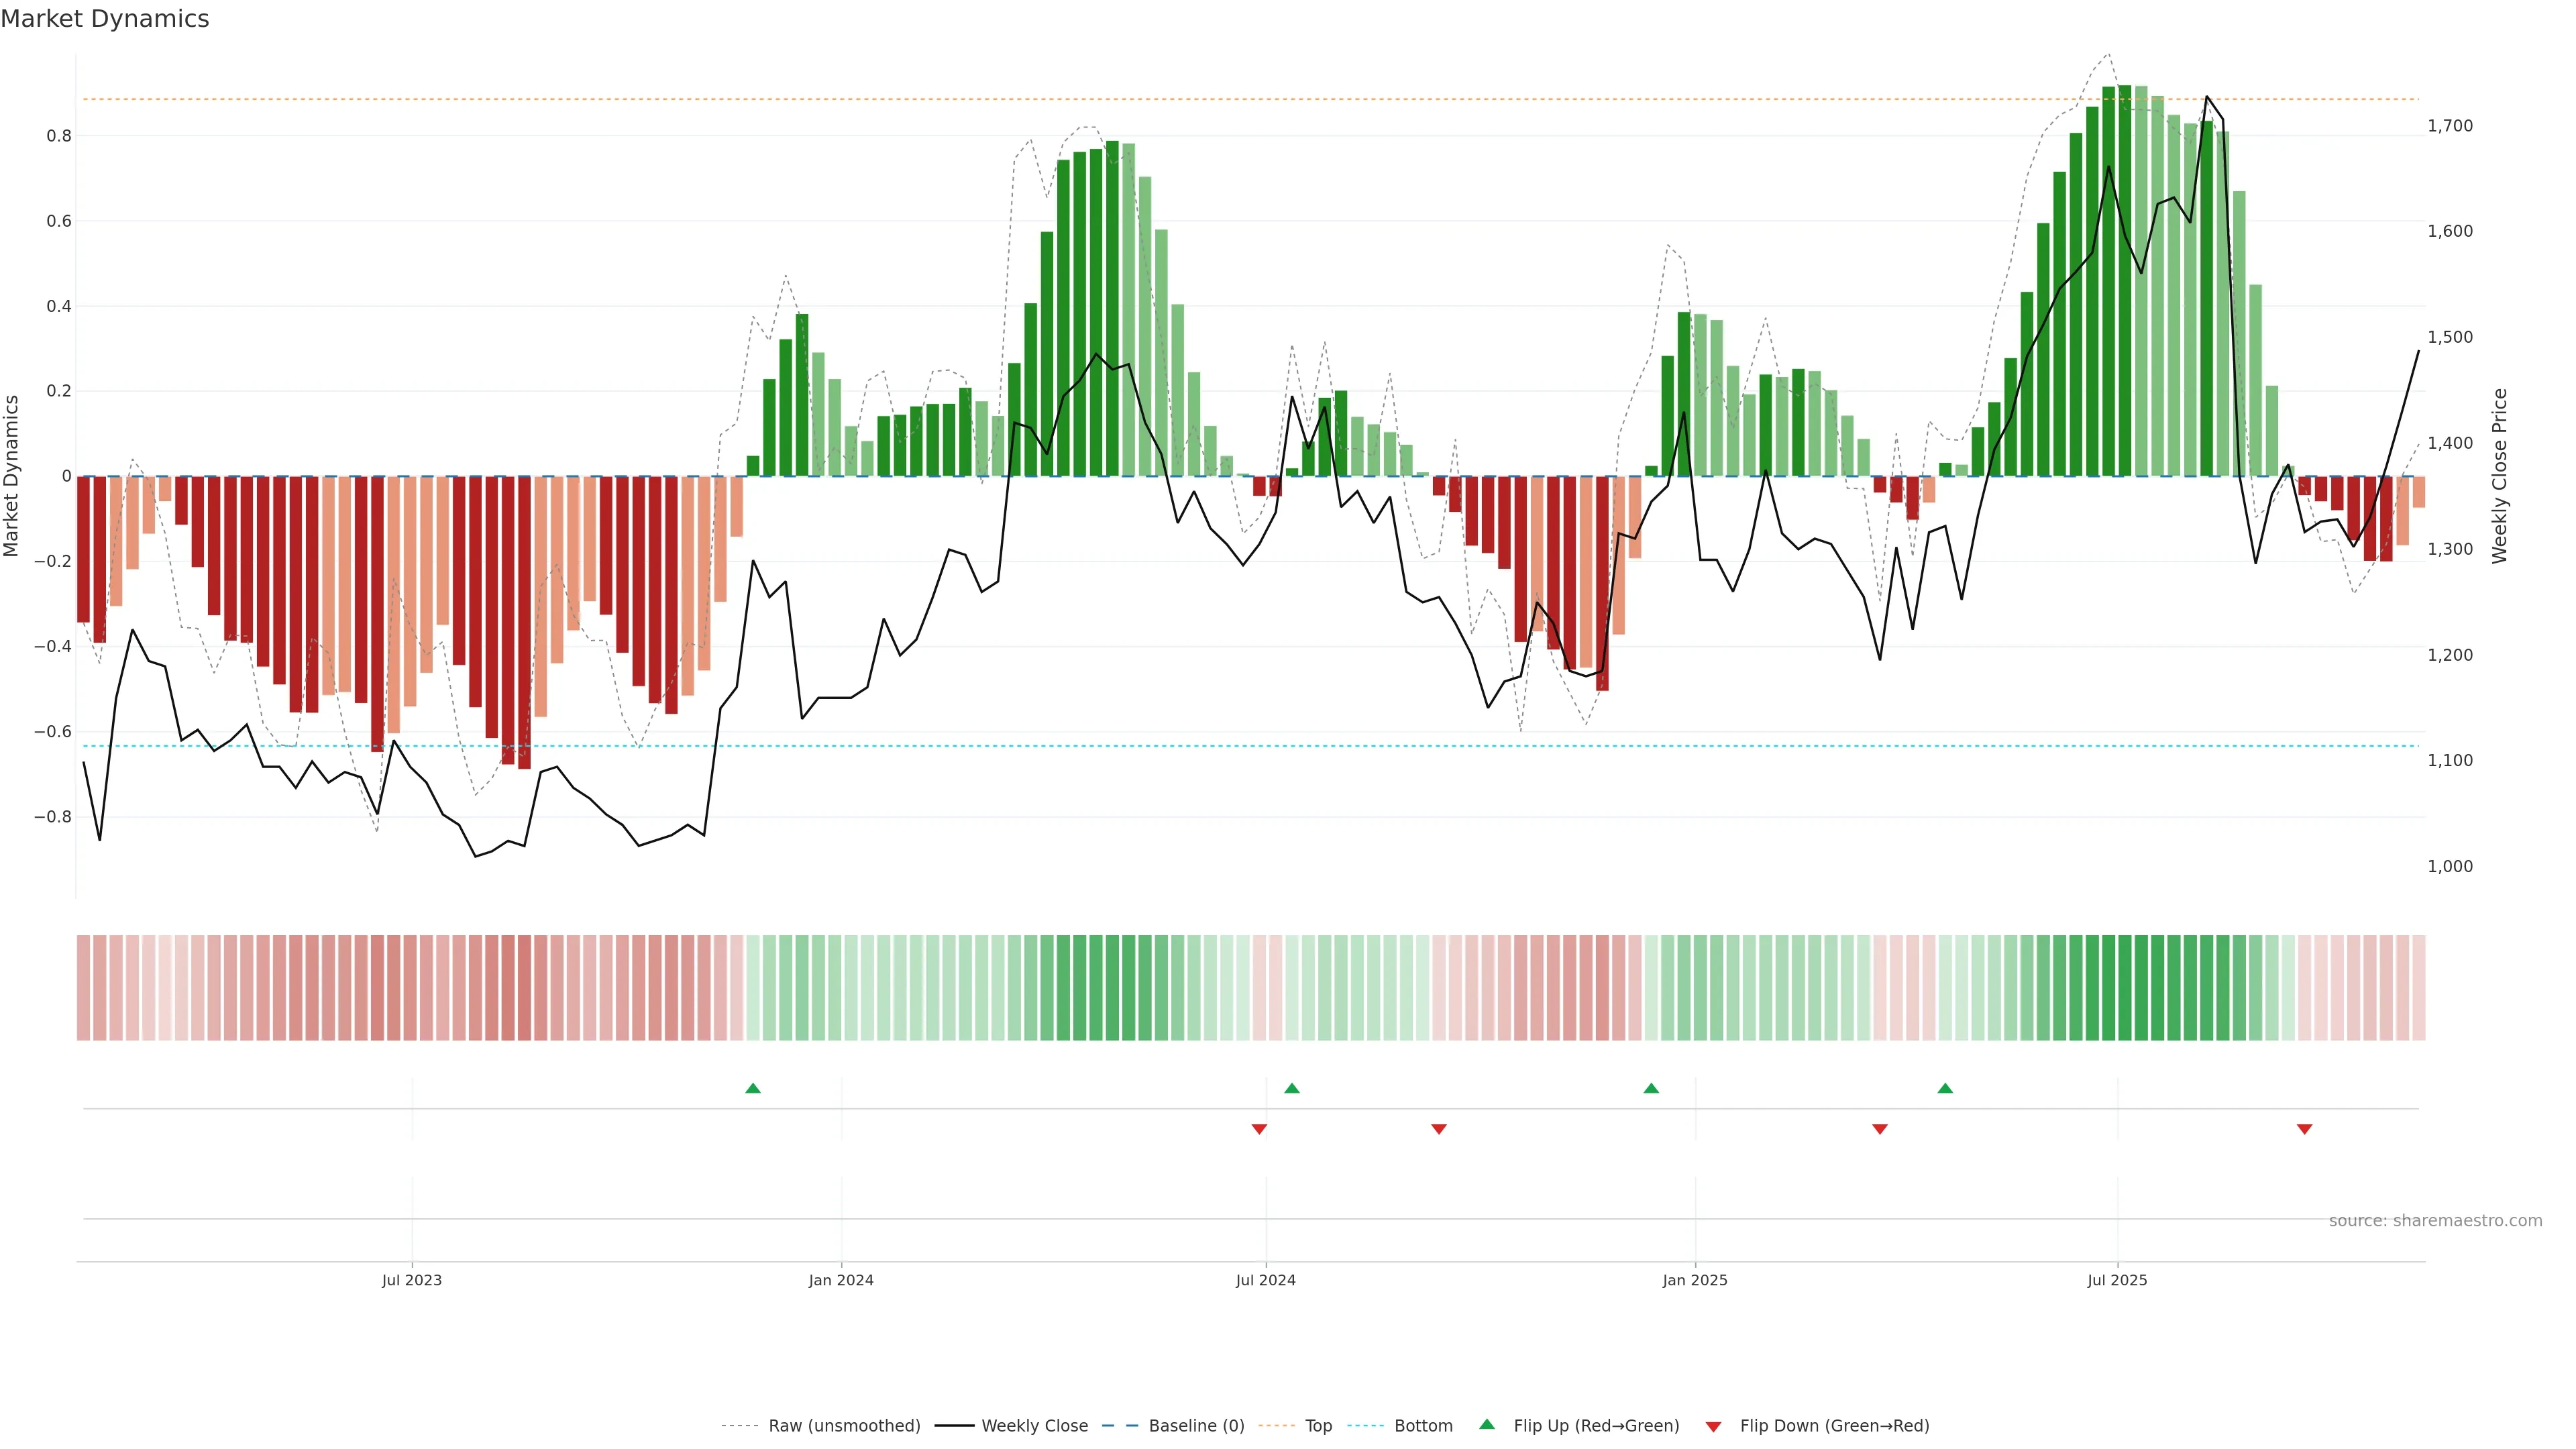Click the Flip Up green triangle legend icon
Image resolution: width=2576 pixels, height=1449 pixels.
(x=1486, y=1424)
